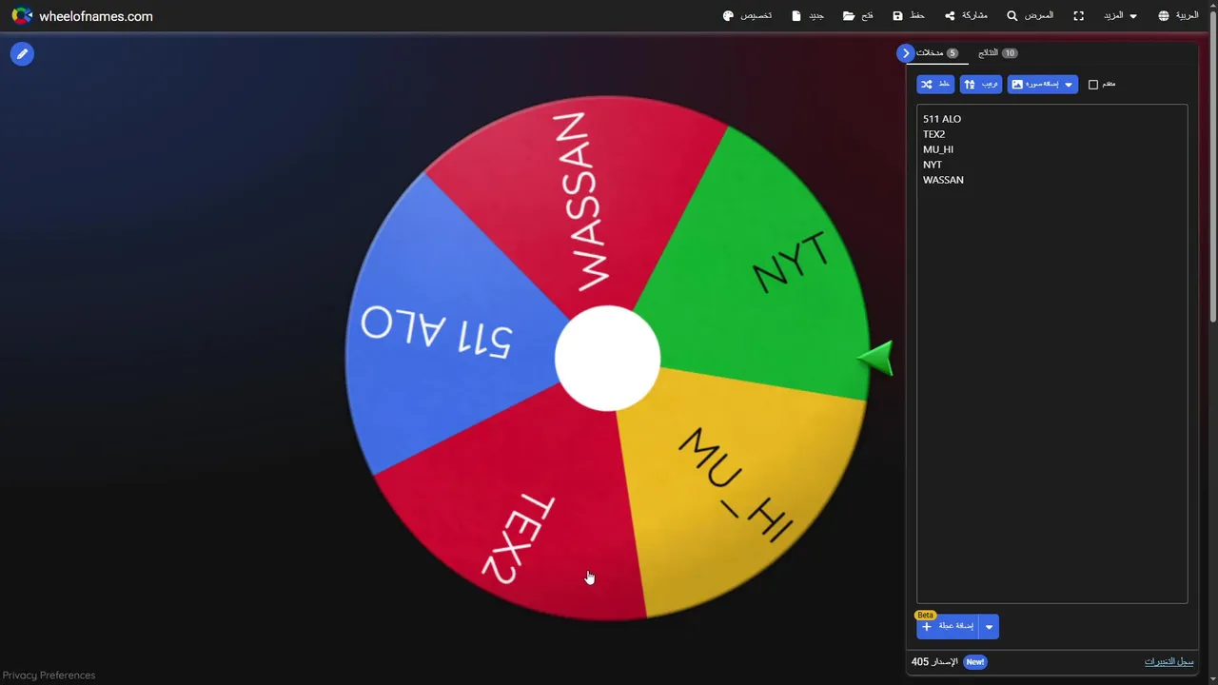This screenshot has width=1218, height=685.
Task: Click the green wheel pointer arrow
Action: [874, 359]
